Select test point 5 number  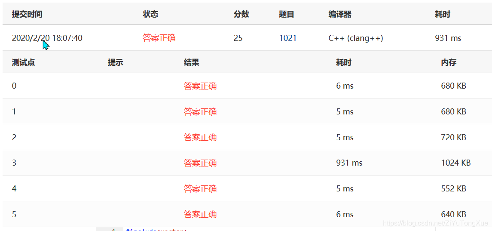pos(14,214)
